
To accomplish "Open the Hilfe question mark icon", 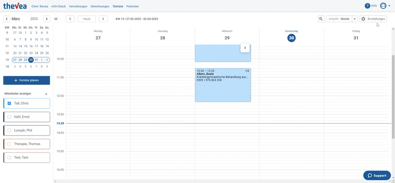I will 367,6.
